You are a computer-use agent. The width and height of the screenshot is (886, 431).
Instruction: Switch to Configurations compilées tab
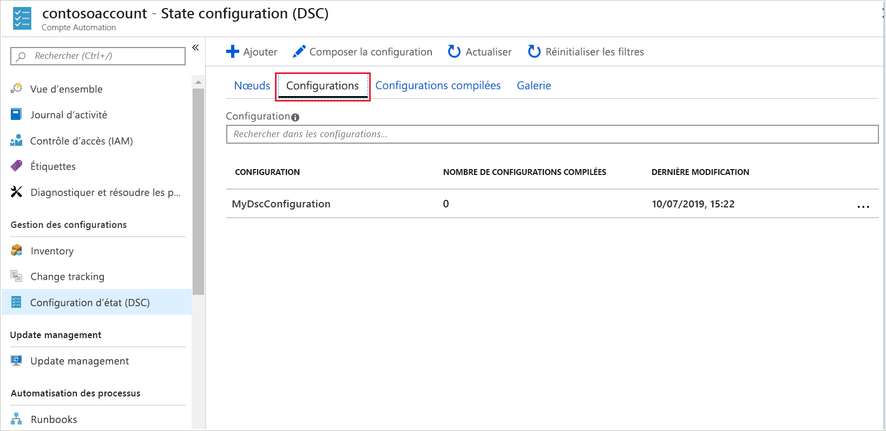[438, 85]
